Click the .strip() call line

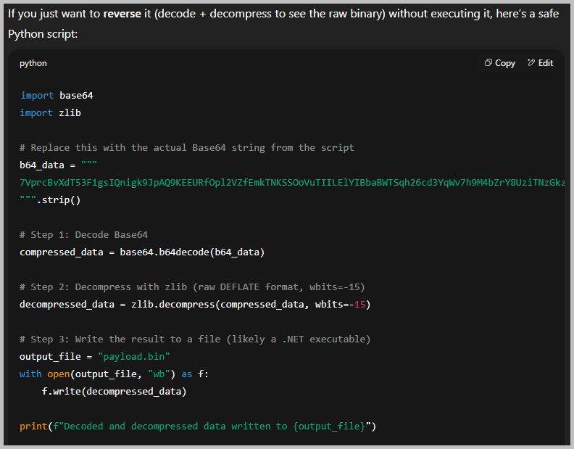point(51,200)
